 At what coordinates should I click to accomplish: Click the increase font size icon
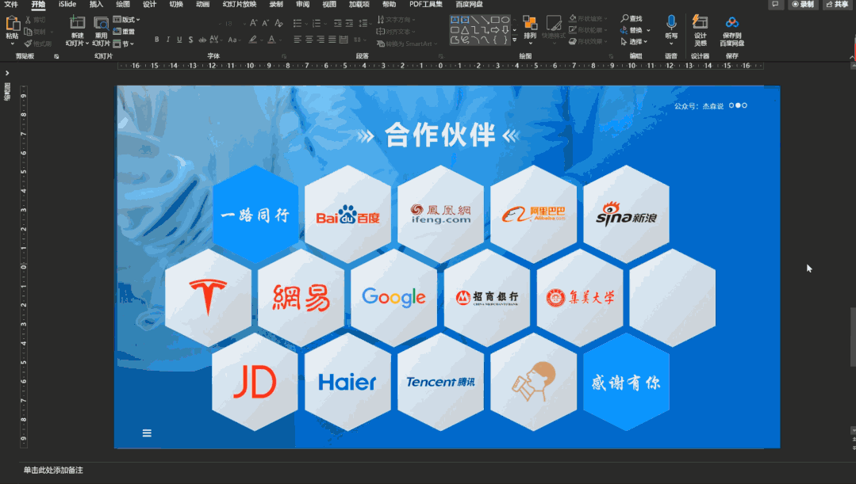(253, 23)
